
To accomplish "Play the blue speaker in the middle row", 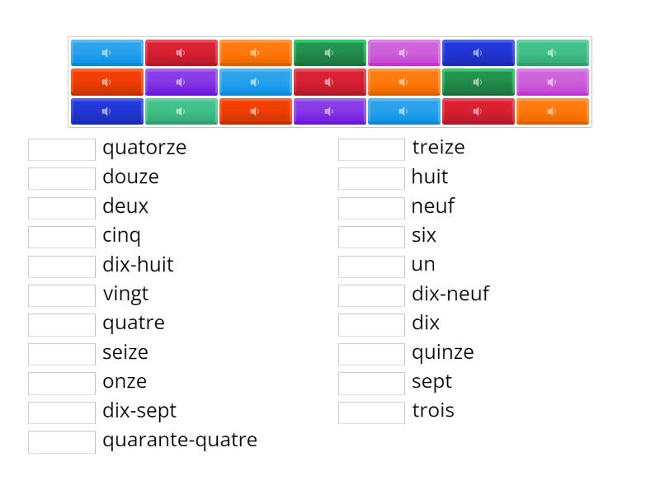I will [x=256, y=82].
